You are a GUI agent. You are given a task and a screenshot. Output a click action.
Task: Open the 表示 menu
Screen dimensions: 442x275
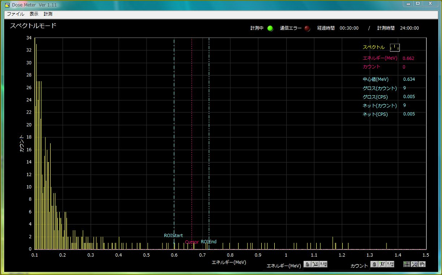pos(34,14)
